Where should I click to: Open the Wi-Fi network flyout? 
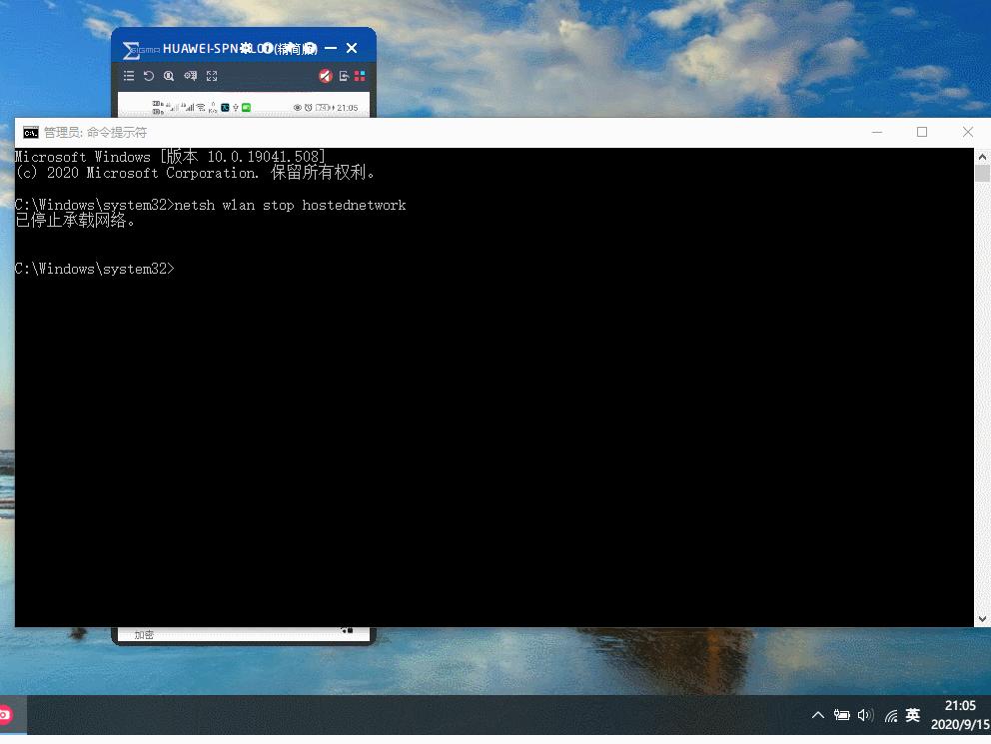point(890,716)
